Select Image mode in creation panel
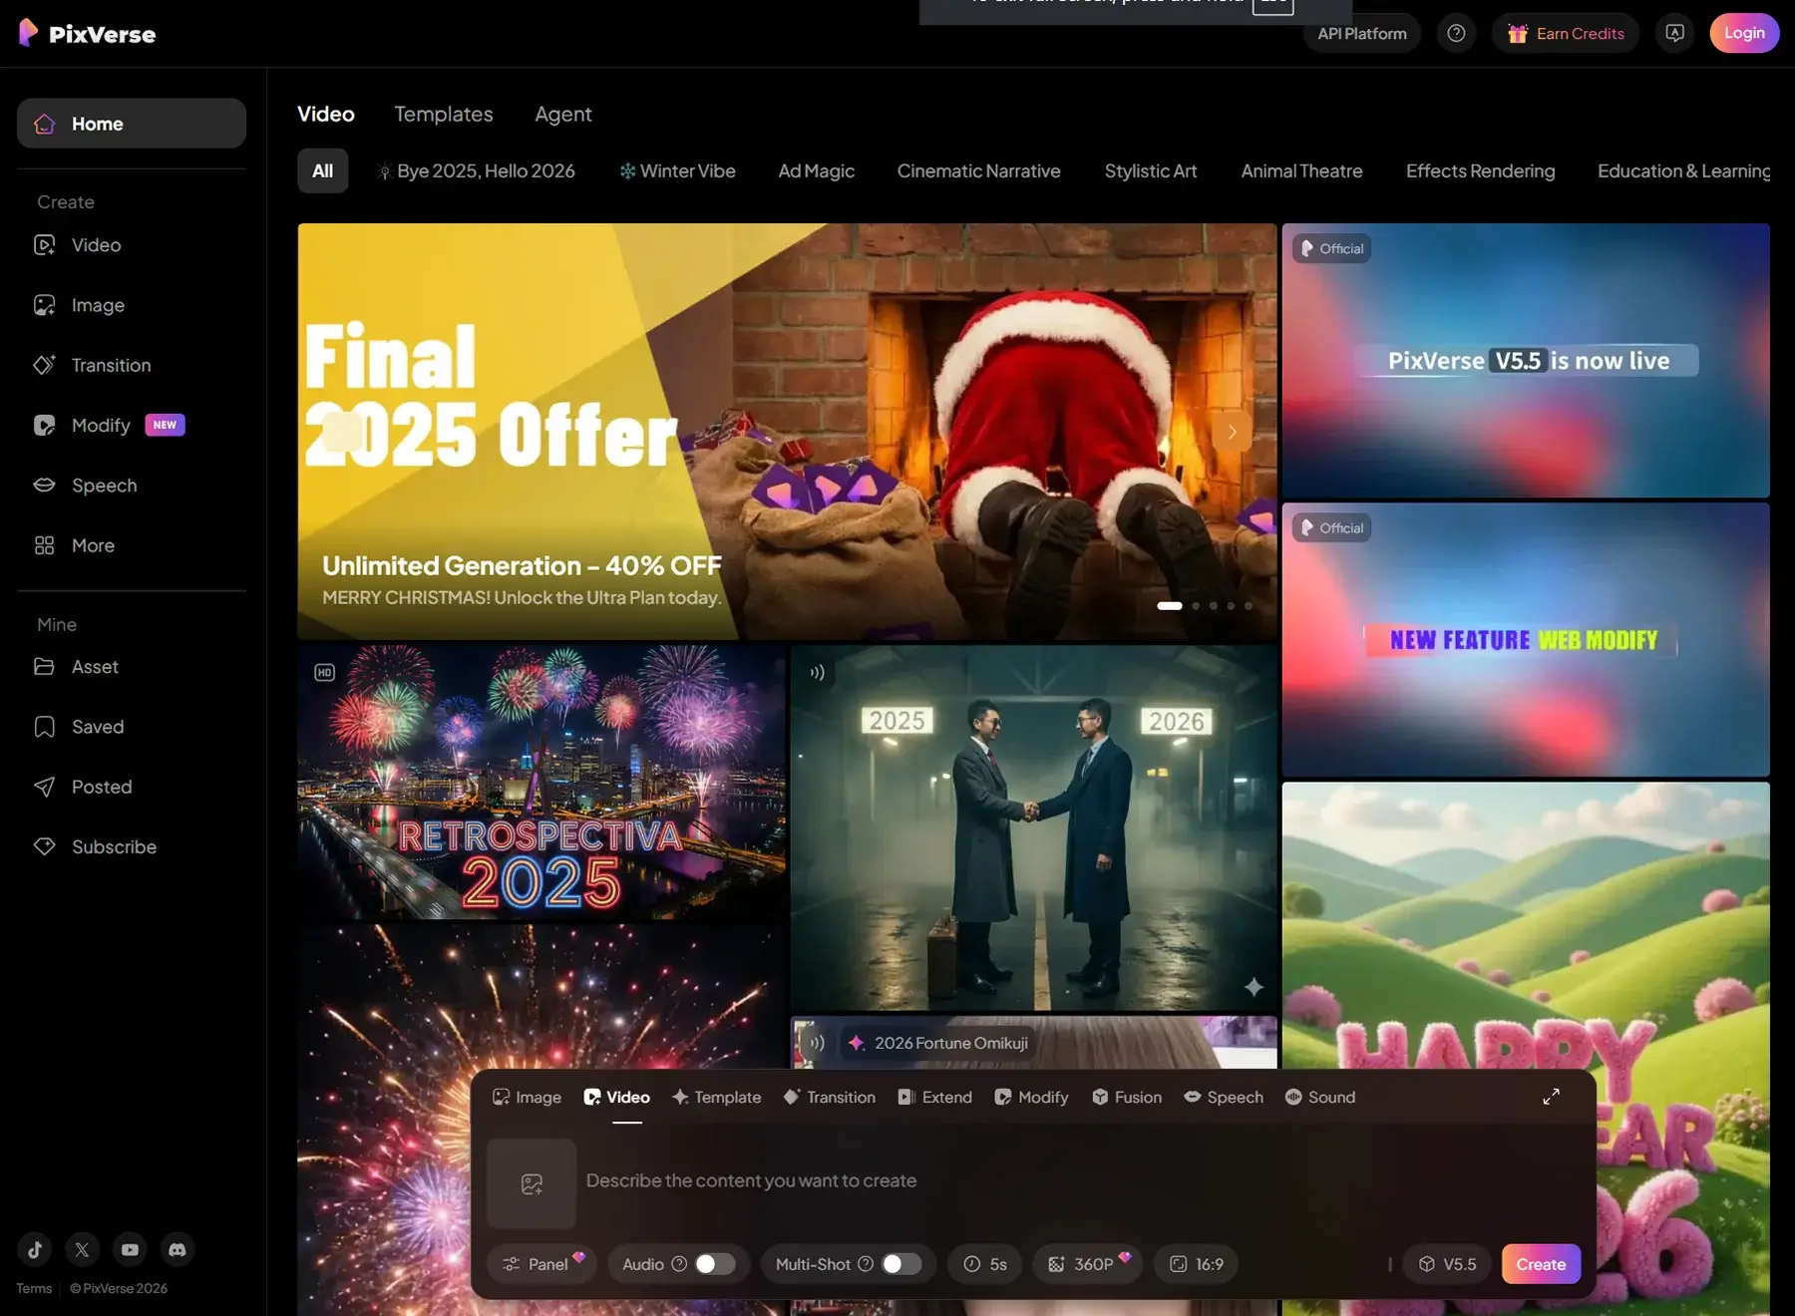This screenshot has width=1795, height=1316. pos(527,1097)
